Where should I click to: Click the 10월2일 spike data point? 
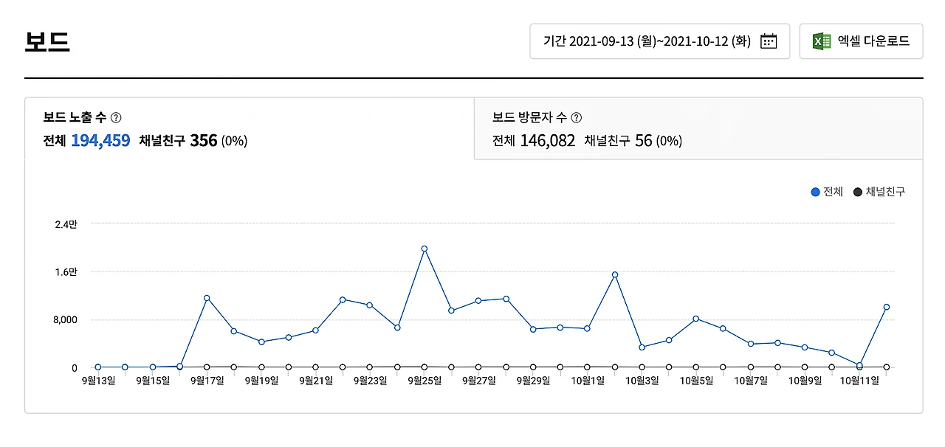(614, 274)
